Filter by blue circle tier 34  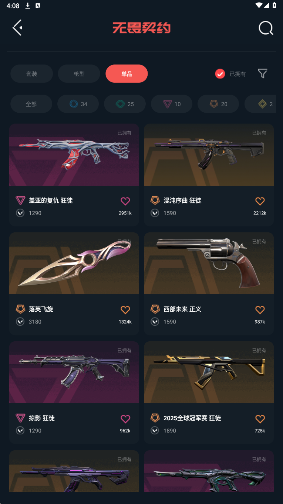(78, 104)
